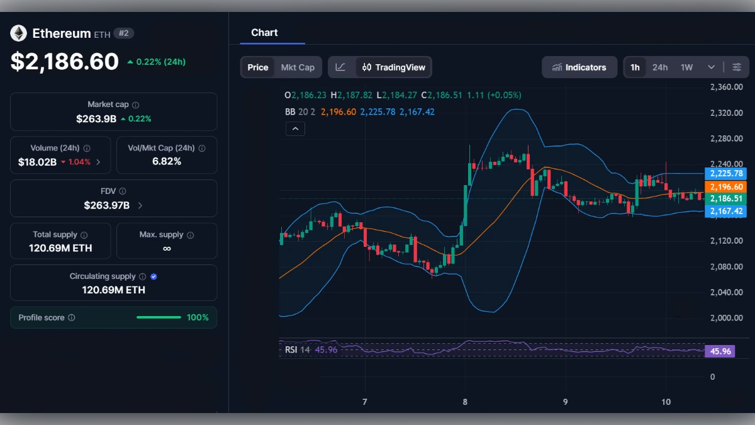Viewport: 755px width, 425px height.
Task: Collapse the OHLC legend with the arrow button
Action: (295, 128)
